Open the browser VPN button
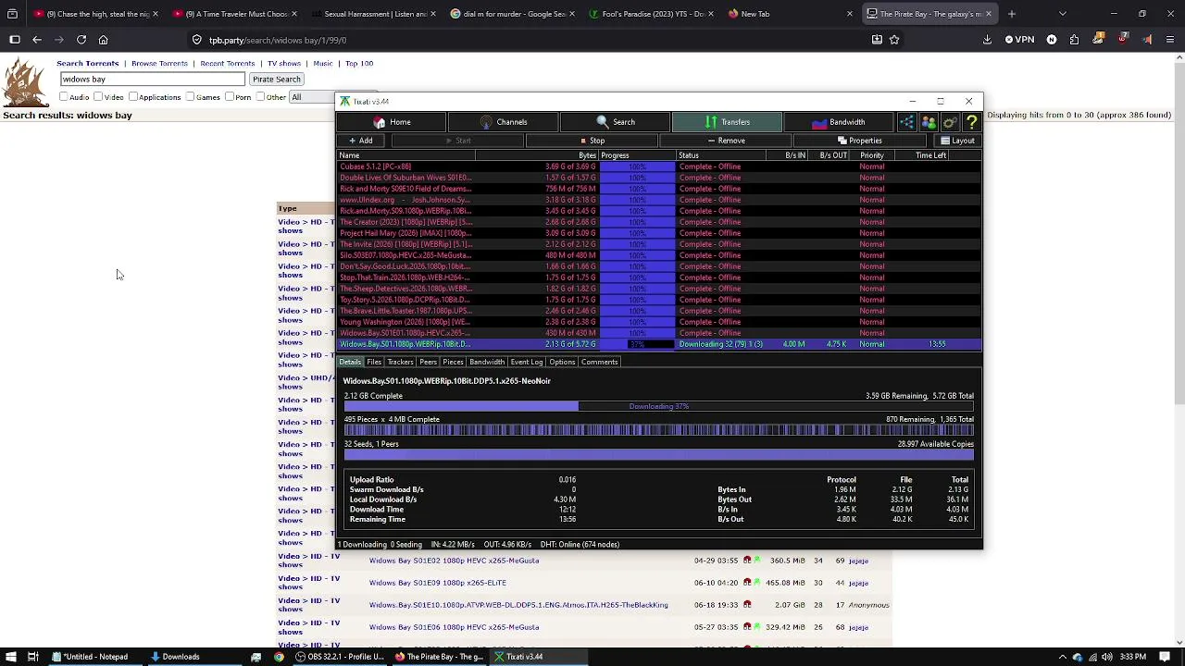This screenshot has height=666, width=1185. [x=1020, y=40]
